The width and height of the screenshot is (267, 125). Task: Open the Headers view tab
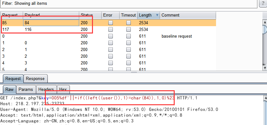(46, 89)
